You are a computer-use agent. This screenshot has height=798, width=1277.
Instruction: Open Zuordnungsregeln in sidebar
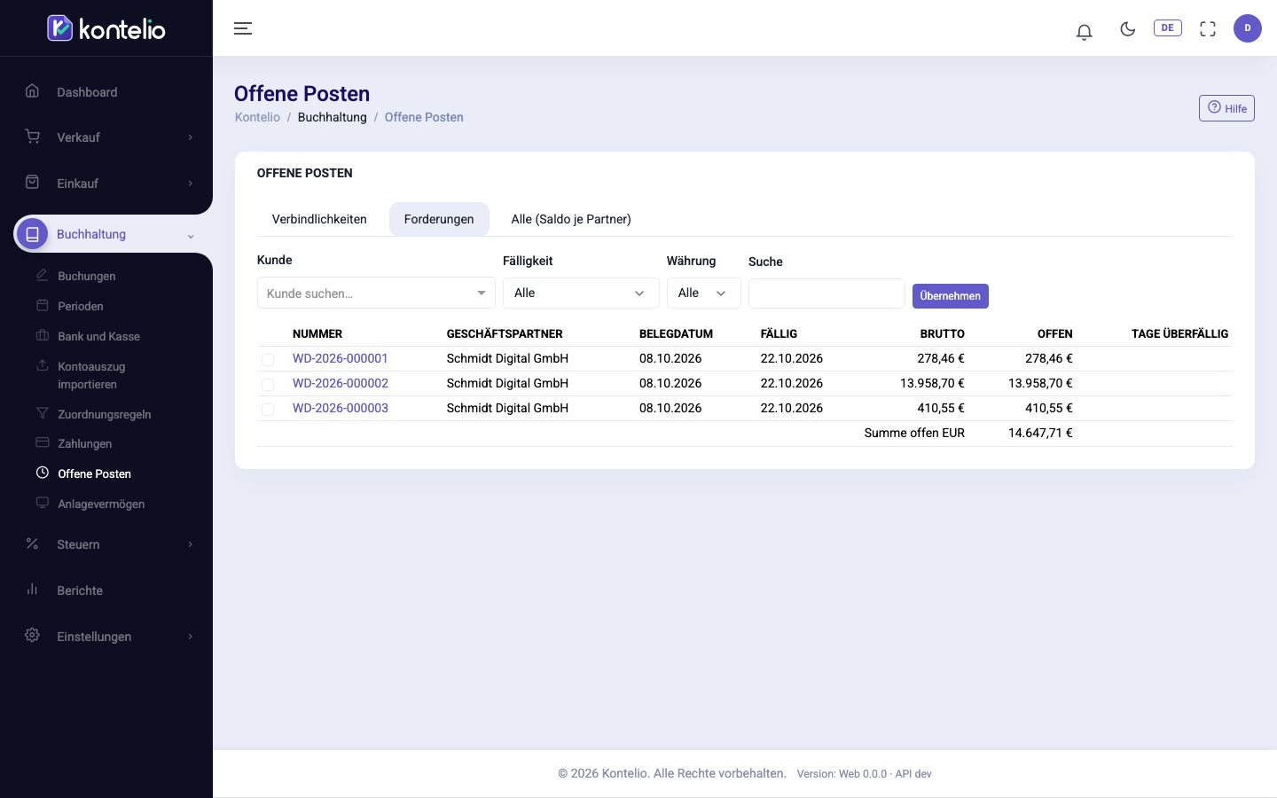coord(105,414)
